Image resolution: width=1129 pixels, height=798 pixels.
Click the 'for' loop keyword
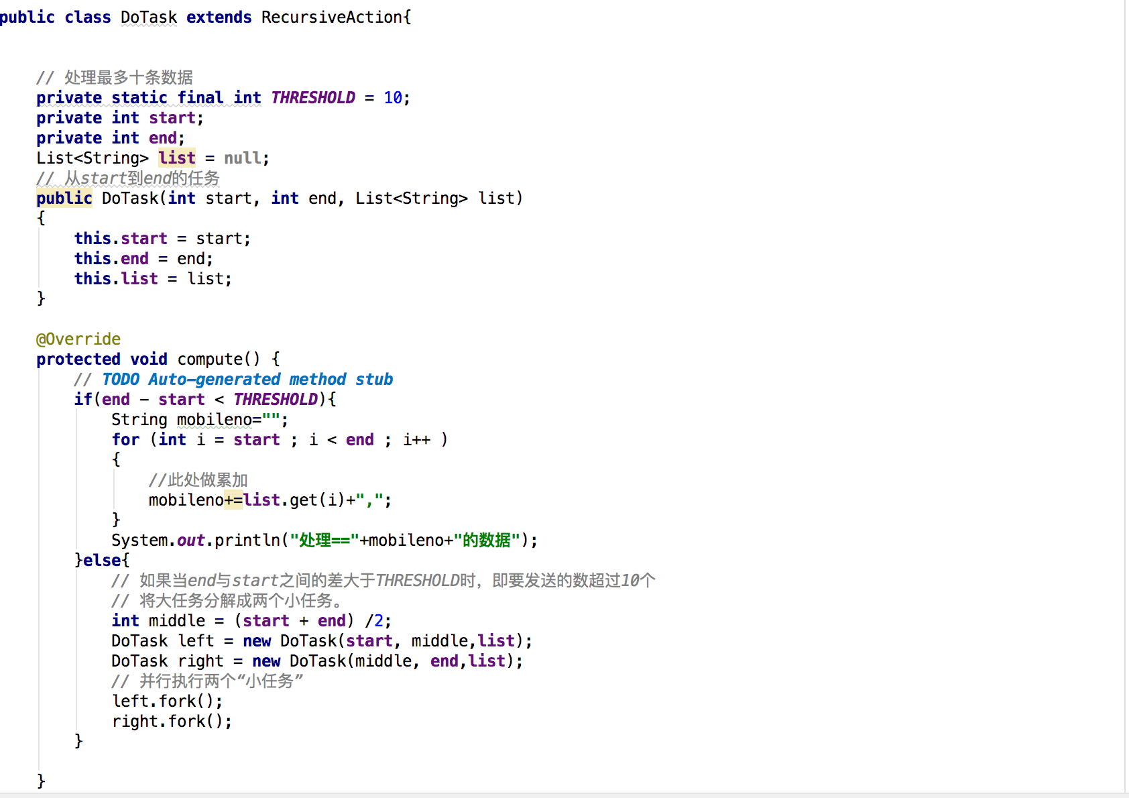click(x=125, y=440)
